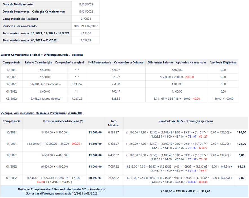The image size is (249, 198).
Task: Click the 130,70 difference result for 10/2021
Action: (x=242, y=132)
